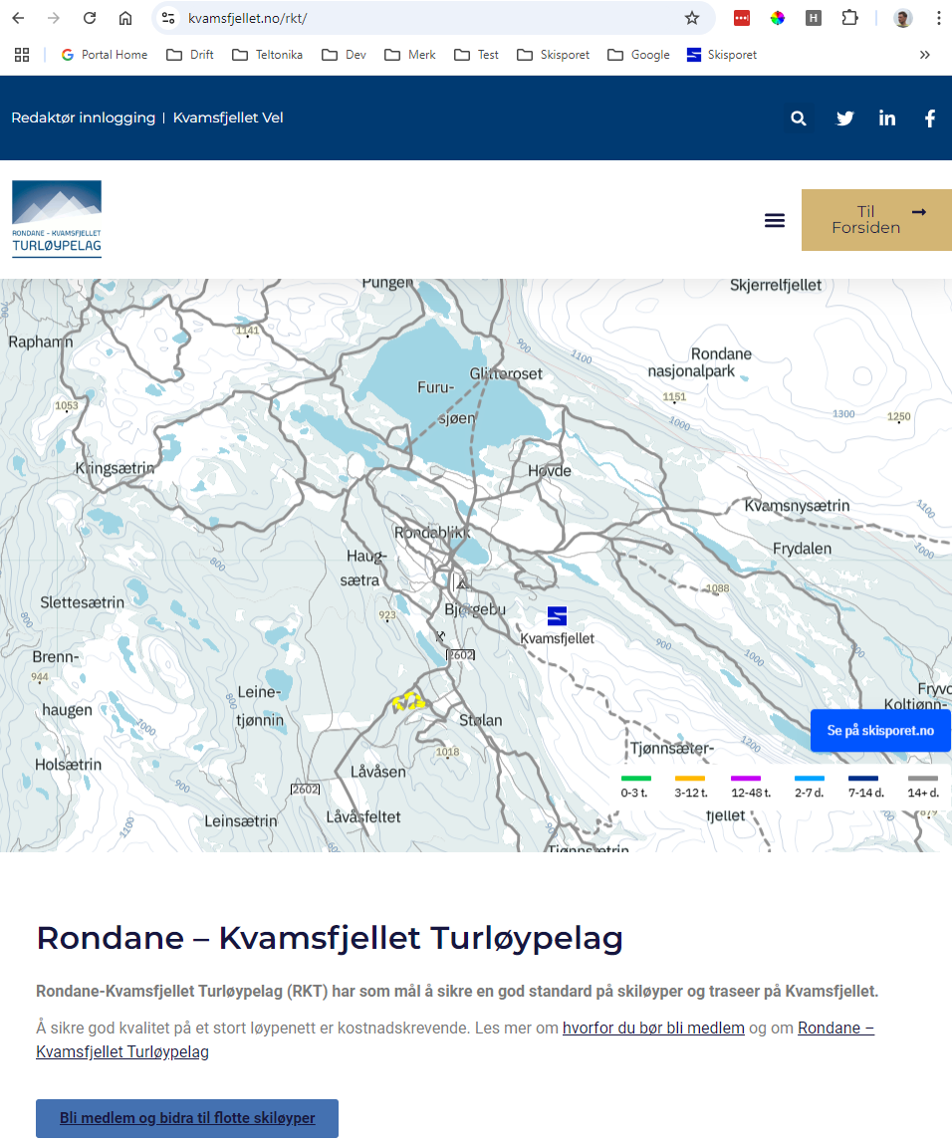Open the Chrome profile avatar
Image resolution: width=952 pixels, height=1145 pixels.
[903, 18]
